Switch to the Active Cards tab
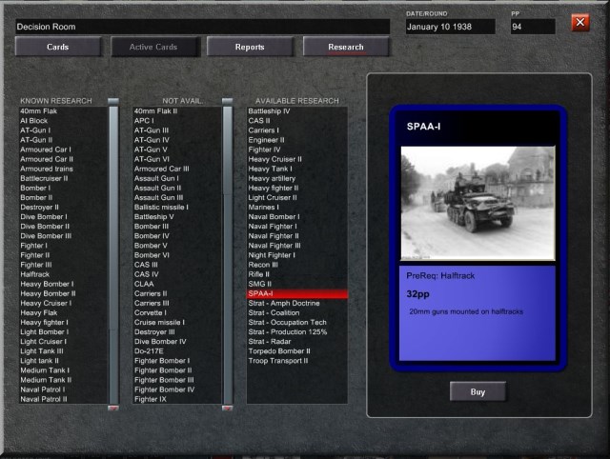This screenshot has width=610, height=459. coord(152,46)
